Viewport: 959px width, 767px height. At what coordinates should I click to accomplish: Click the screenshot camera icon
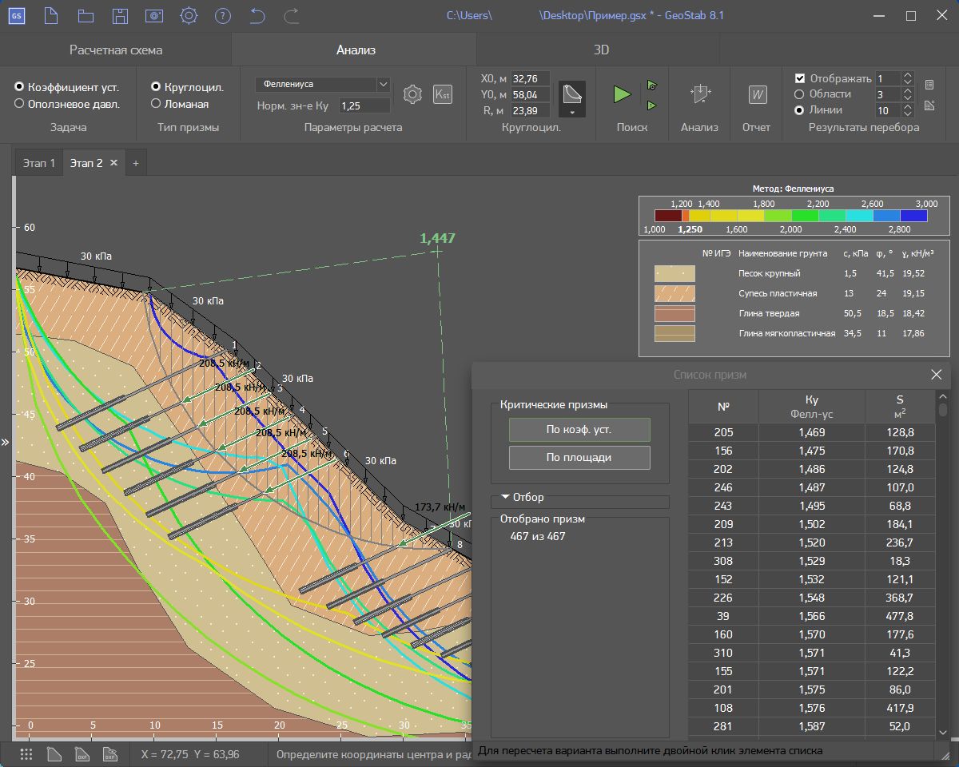[154, 15]
